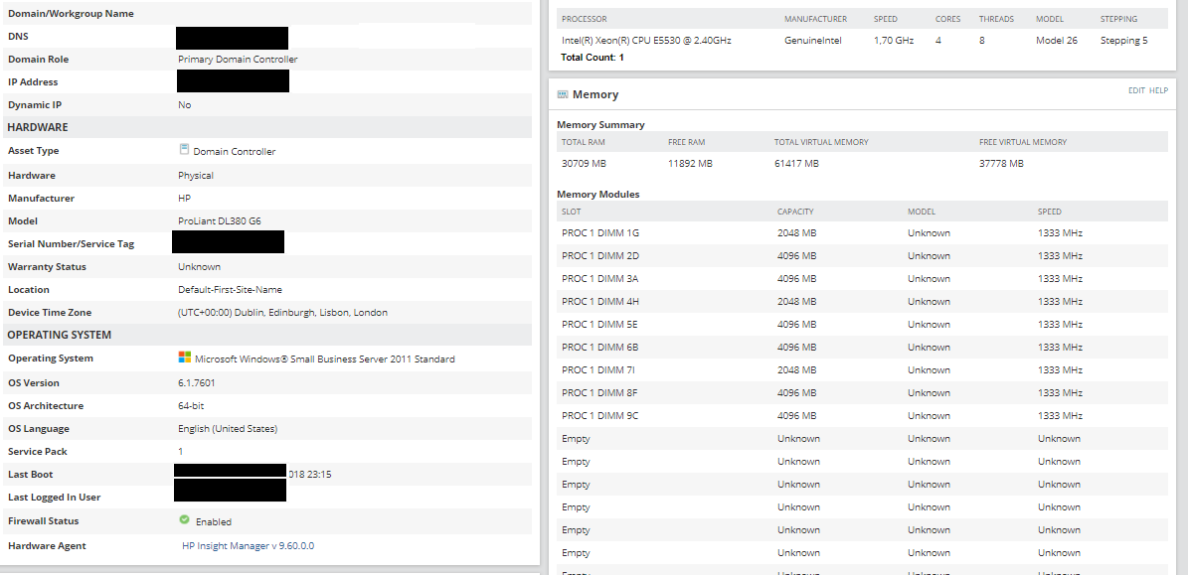This screenshot has height=575, width=1188.
Task: Click the CORES column header
Action: pyautogui.click(x=947, y=19)
